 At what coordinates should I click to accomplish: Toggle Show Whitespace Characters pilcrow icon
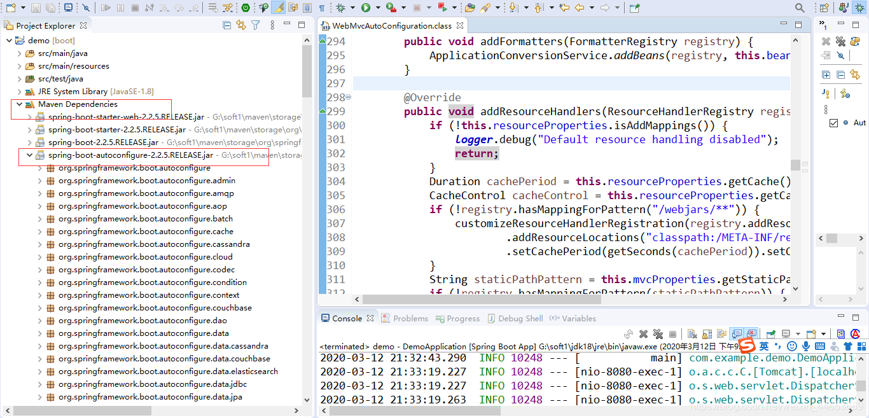tap(322, 8)
